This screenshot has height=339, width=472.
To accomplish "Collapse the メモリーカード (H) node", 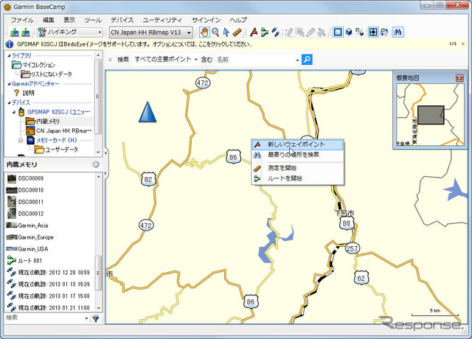I will pyautogui.click(x=21, y=140).
